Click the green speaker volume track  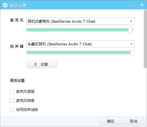click(78, 53)
